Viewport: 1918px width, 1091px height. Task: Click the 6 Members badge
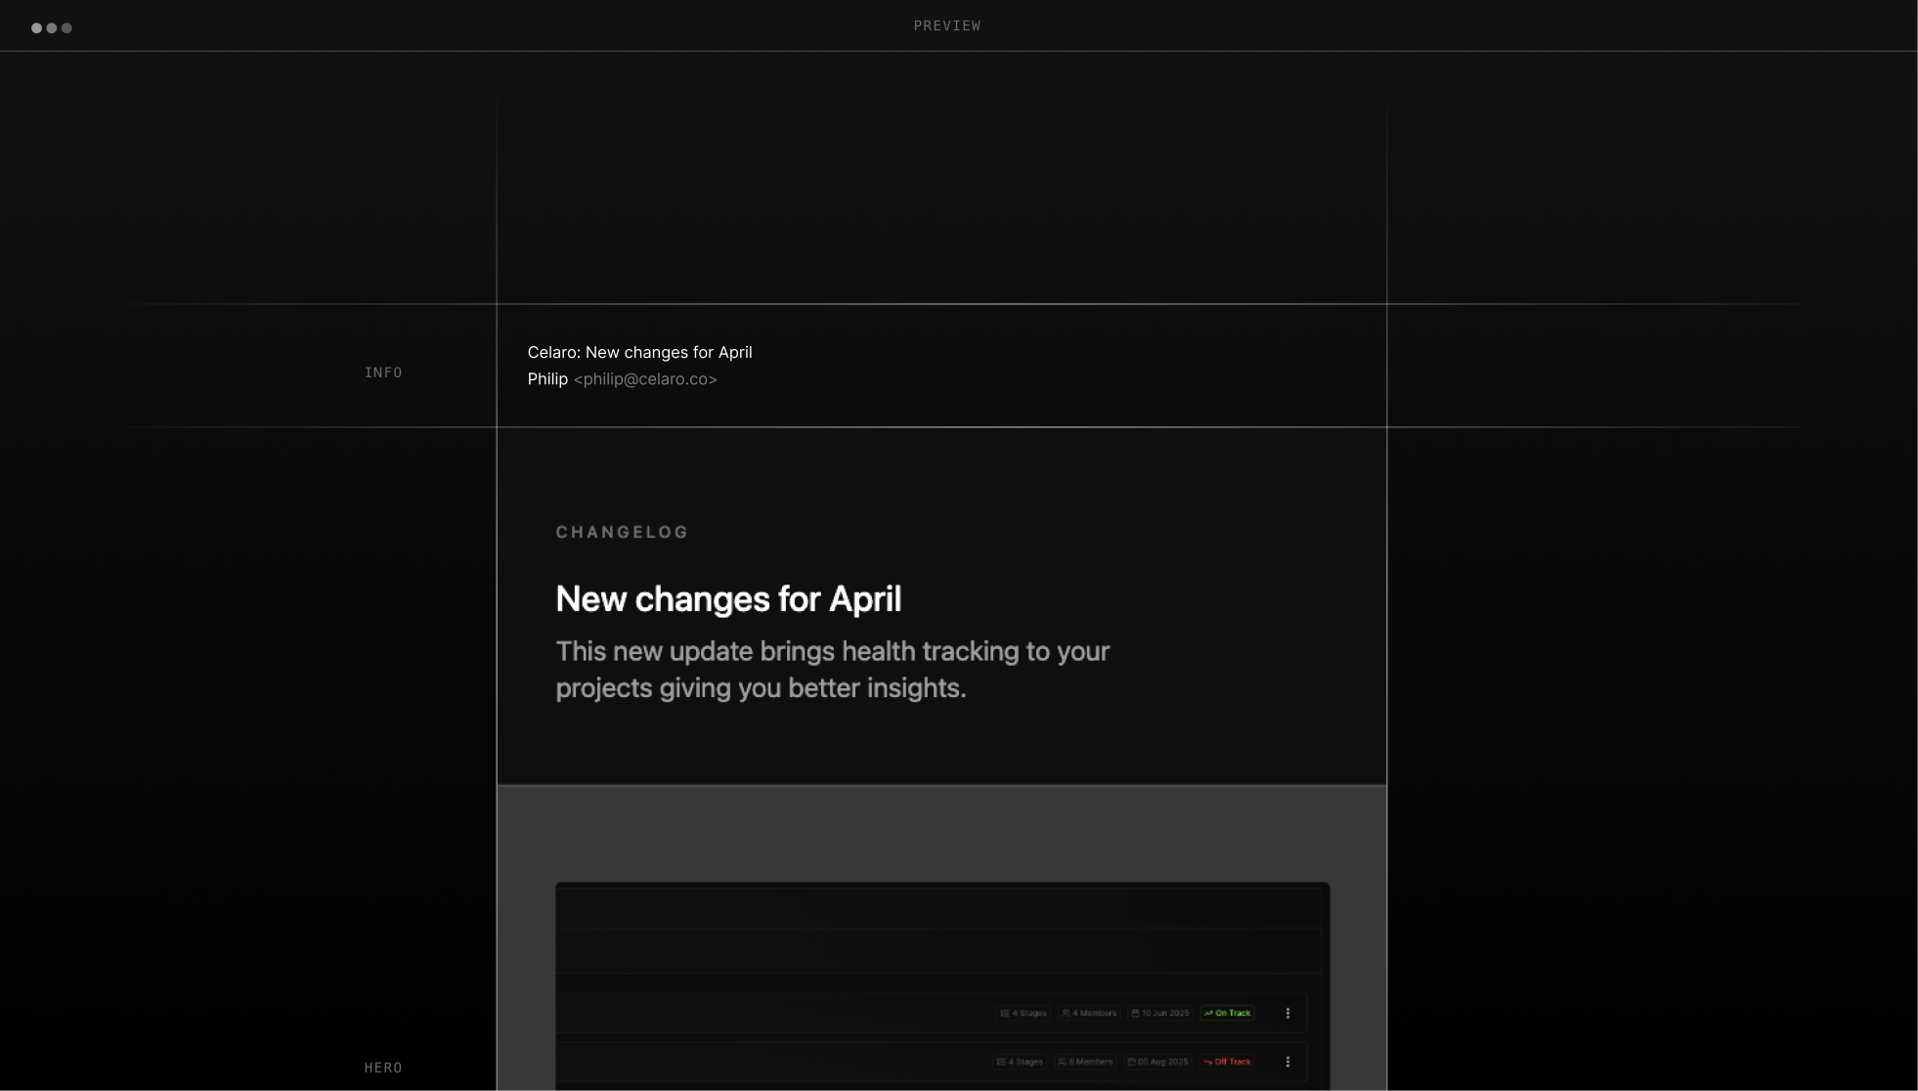tap(1085, 1062)
